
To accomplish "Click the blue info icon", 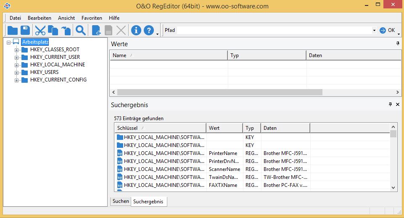I will click(136, 30).
